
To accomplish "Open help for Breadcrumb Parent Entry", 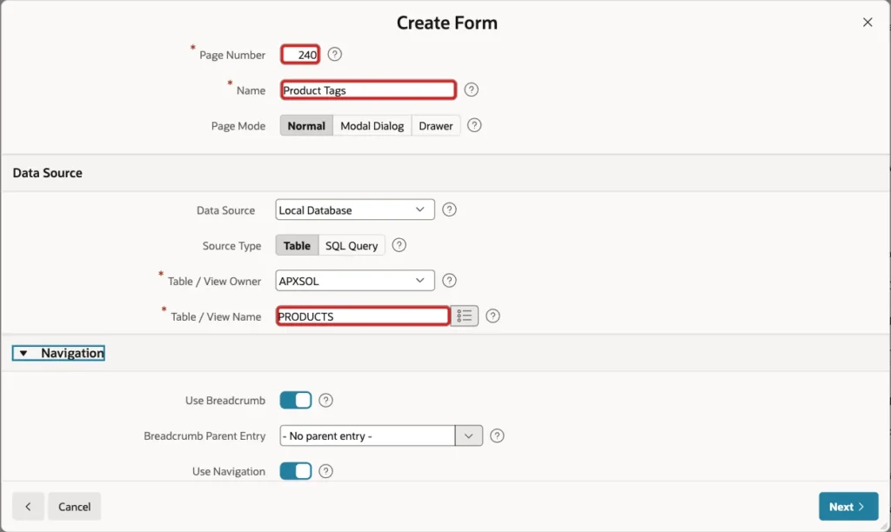I will 497,436.
